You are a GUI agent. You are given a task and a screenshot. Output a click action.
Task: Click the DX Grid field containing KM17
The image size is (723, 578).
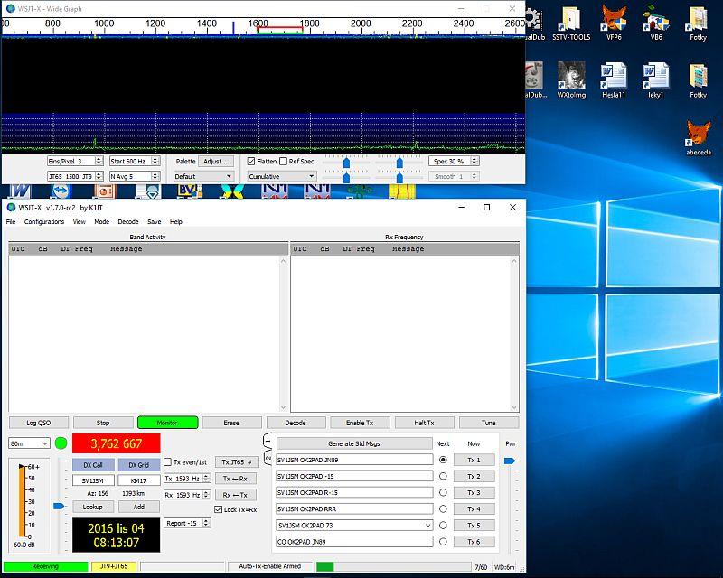coord(139,480)
